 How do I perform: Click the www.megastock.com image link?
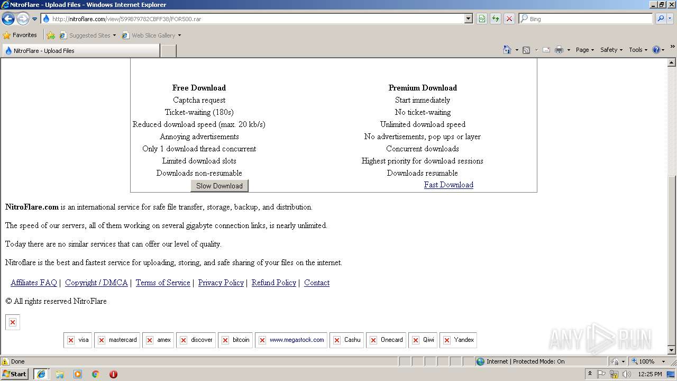291,340
